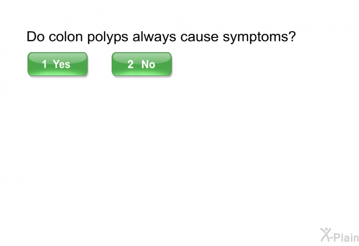This screenshot has width=359, height=246.
Task: Click the word No on the second button
Action: [x=148, y=64]
